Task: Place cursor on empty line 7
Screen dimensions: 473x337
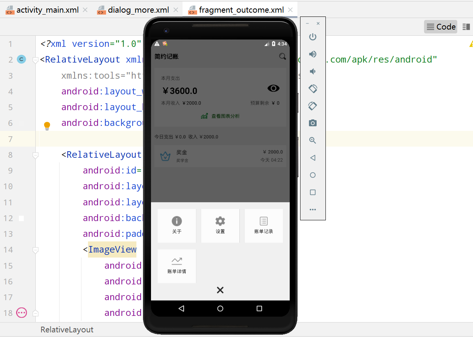Action: pos(254,139)
